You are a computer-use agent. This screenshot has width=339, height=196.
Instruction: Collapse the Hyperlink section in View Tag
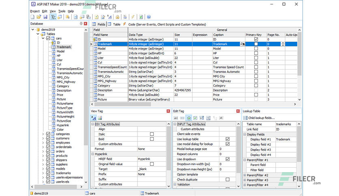[92, 154]
